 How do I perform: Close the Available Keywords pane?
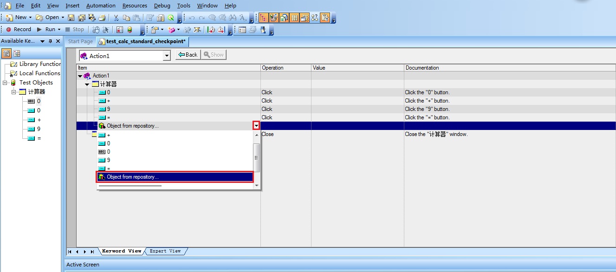[x=58, y=41]
